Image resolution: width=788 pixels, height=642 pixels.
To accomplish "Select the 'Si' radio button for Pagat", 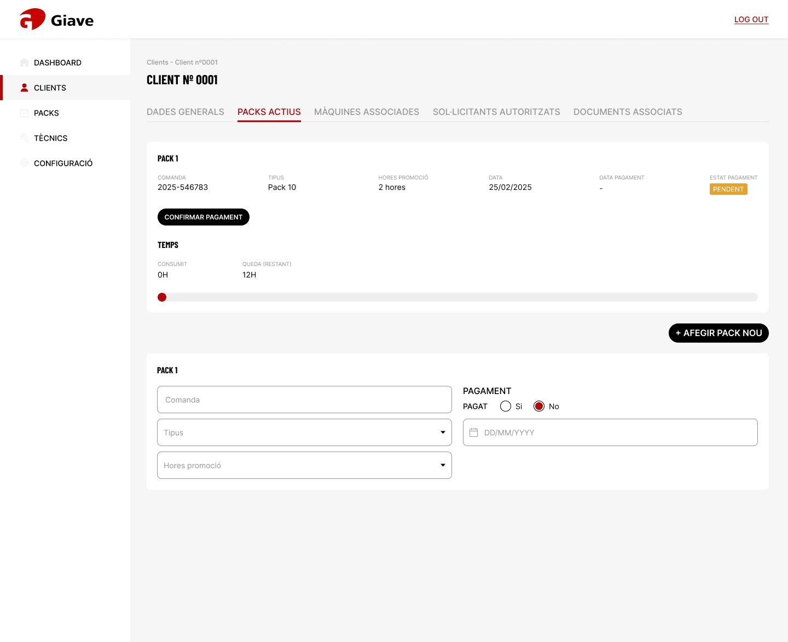I will click(506, 406).
